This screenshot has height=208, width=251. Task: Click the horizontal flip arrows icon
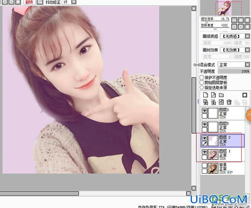click(x=40, y=2)
